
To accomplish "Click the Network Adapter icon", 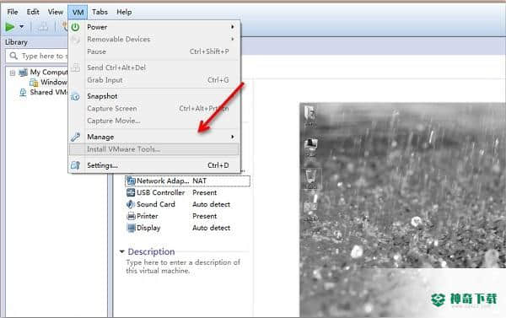I will click(x=131, y=181).
